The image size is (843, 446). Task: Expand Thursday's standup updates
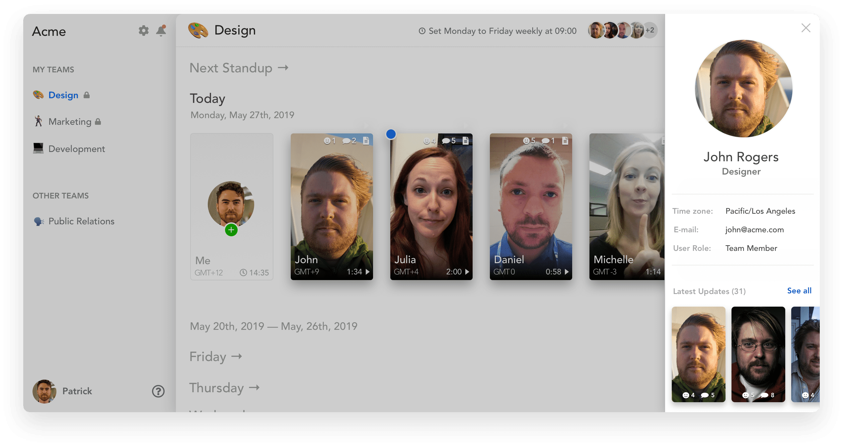224,388
